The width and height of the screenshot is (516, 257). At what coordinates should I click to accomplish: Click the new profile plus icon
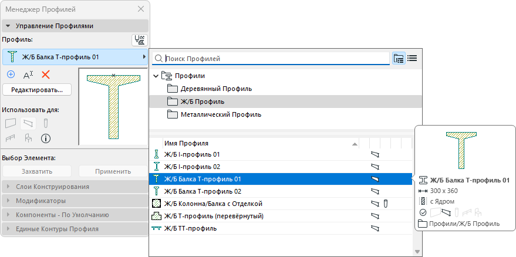click(x=11, y=75)
